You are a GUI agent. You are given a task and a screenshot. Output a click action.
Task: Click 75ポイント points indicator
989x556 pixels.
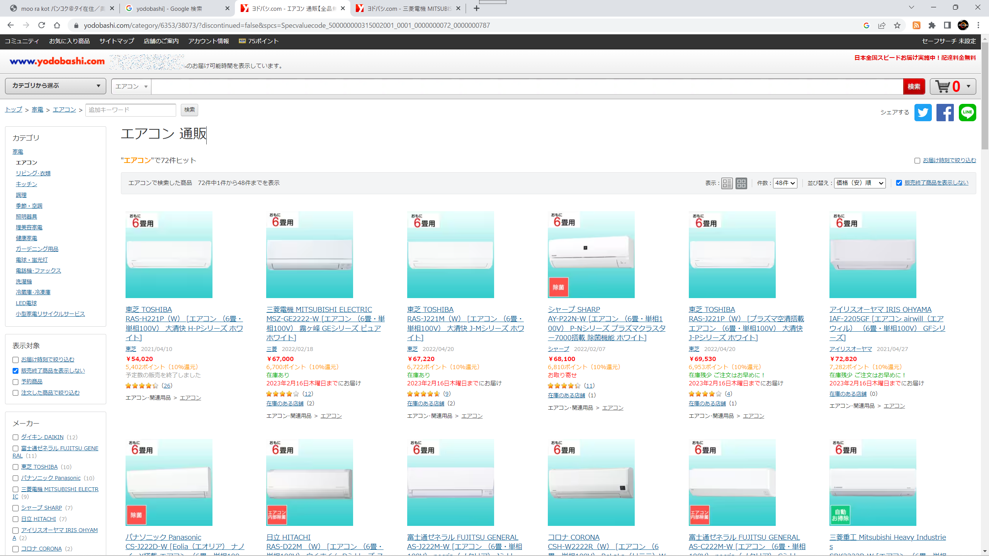coord(258,41)
